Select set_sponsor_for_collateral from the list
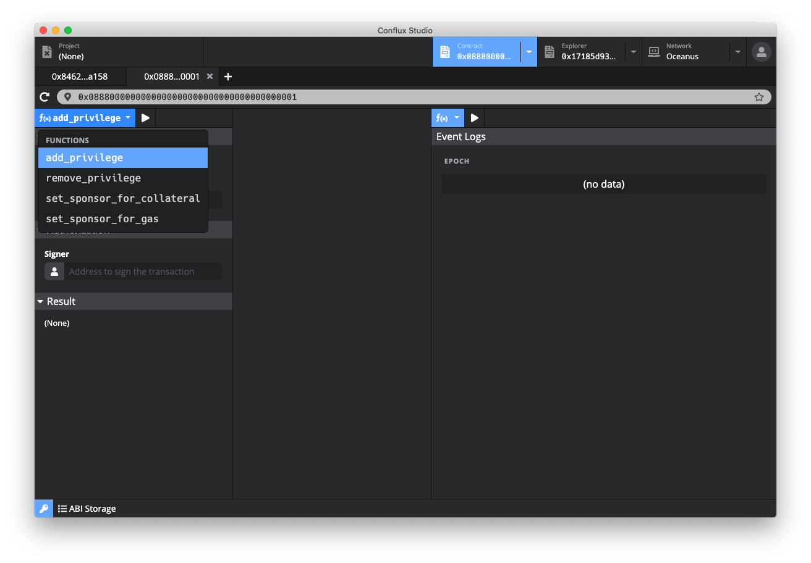Image resolution: width=811 pixels, height=563 pixels. (123, 198)
